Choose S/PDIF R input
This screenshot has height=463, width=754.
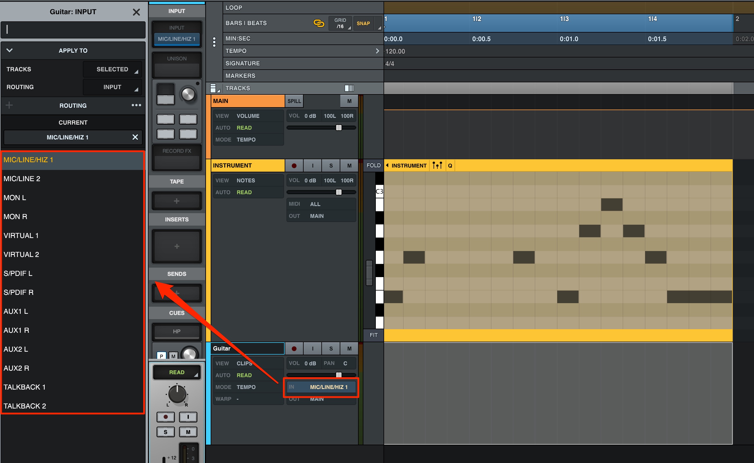point(73,292)
